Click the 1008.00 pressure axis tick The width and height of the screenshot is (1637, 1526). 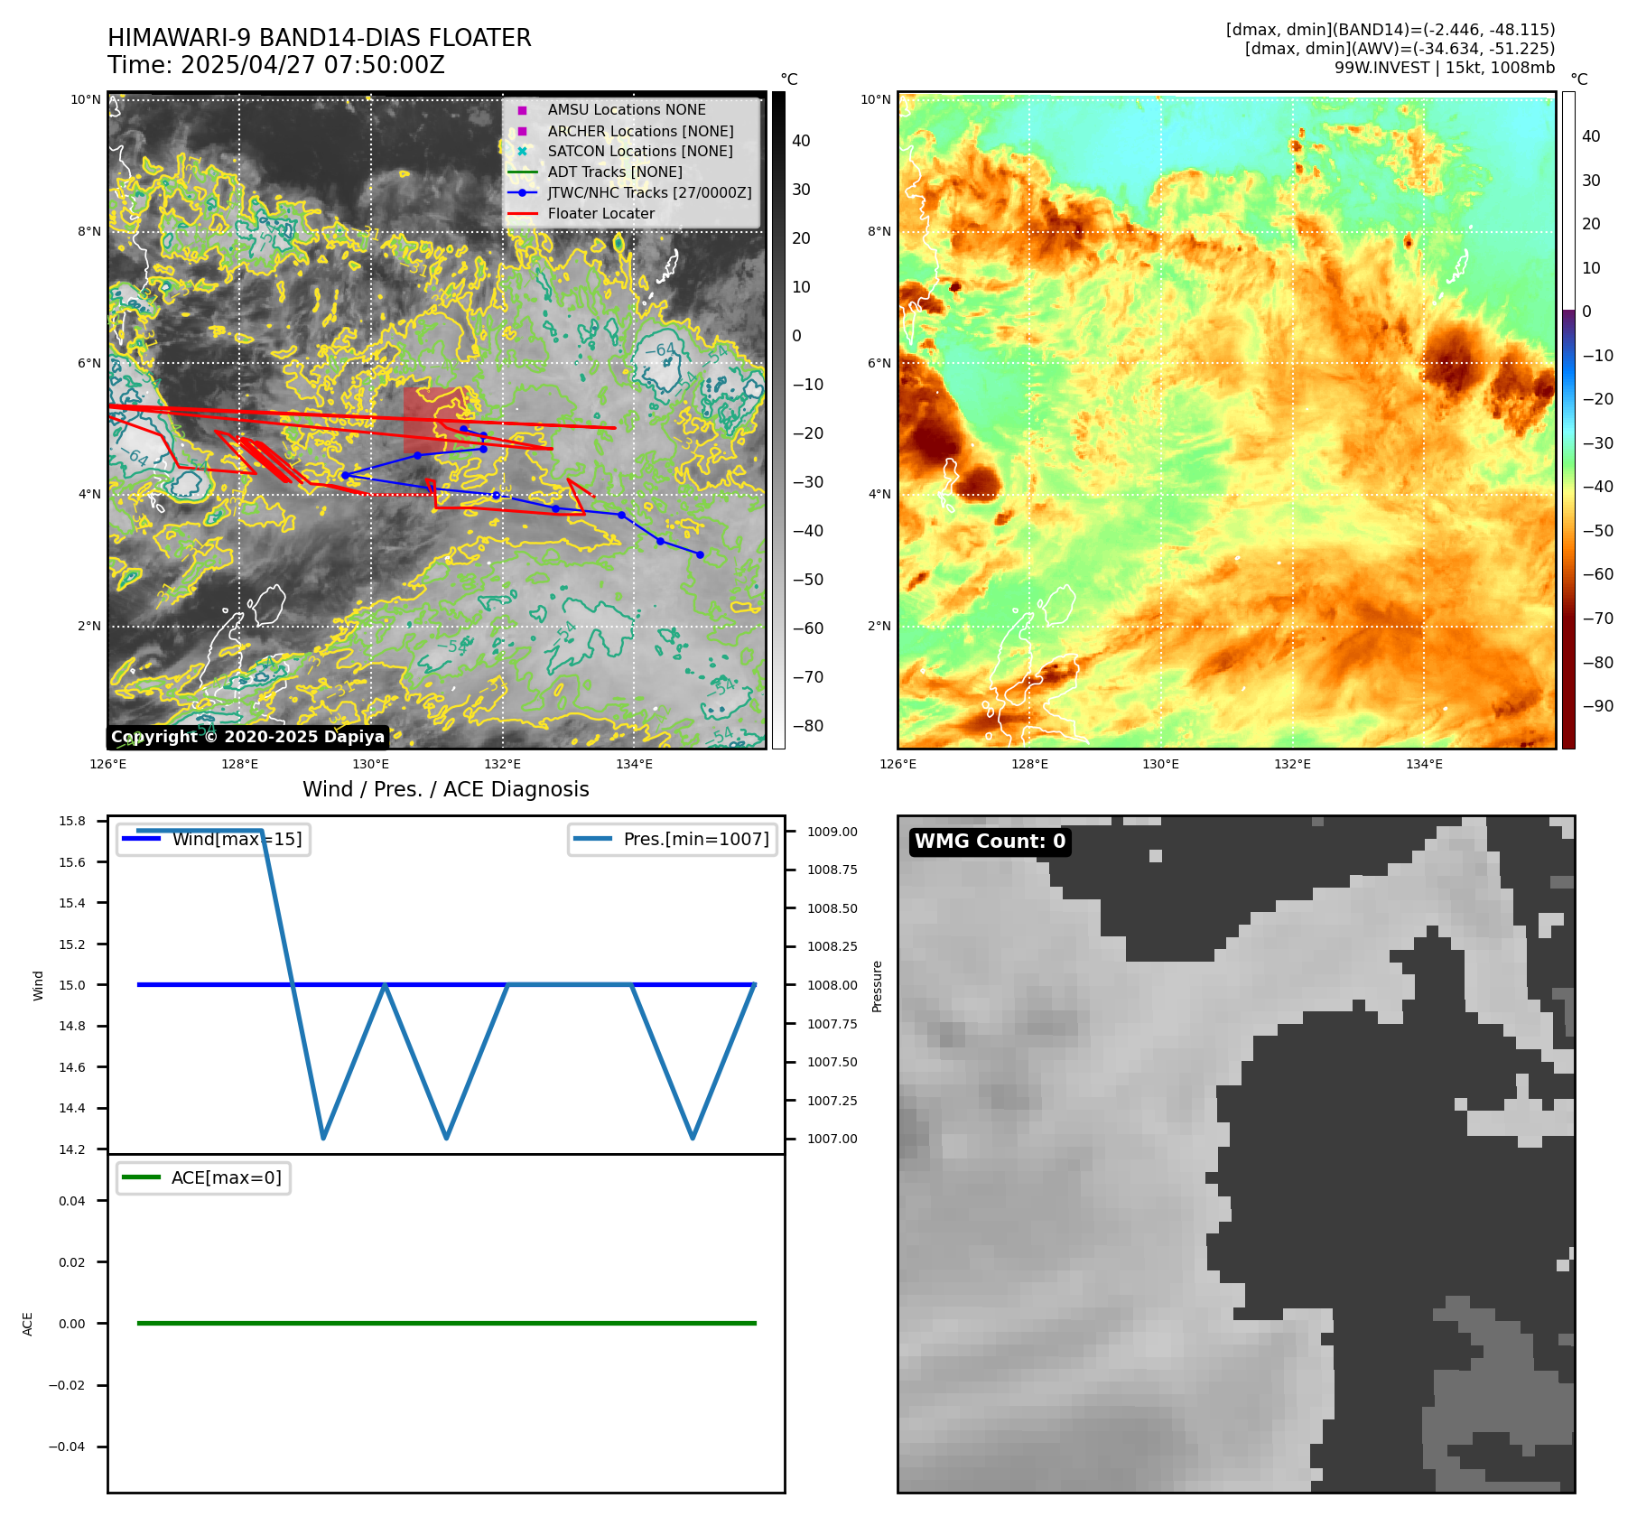point(832,985)
